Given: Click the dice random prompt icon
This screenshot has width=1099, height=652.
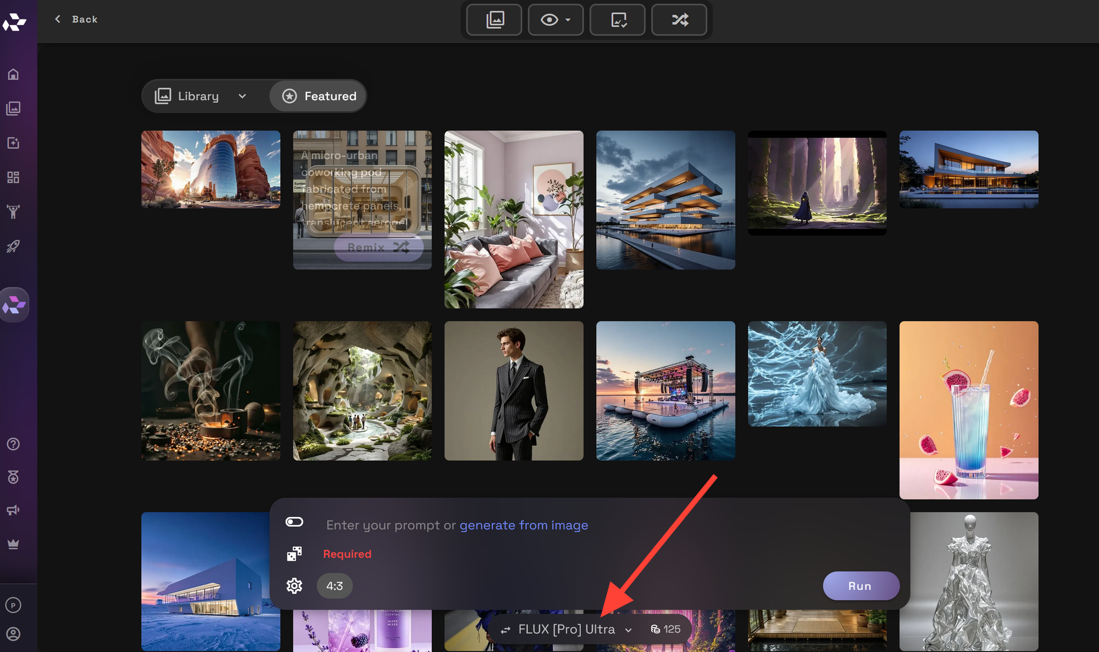Looking at the screenshot, I should point(294,554).
